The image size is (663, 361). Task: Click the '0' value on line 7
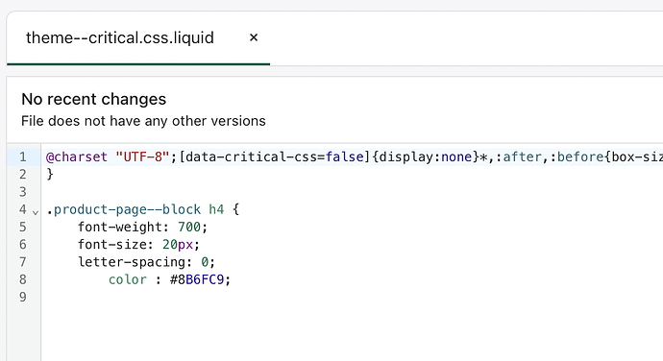click(x=205, y=262)
